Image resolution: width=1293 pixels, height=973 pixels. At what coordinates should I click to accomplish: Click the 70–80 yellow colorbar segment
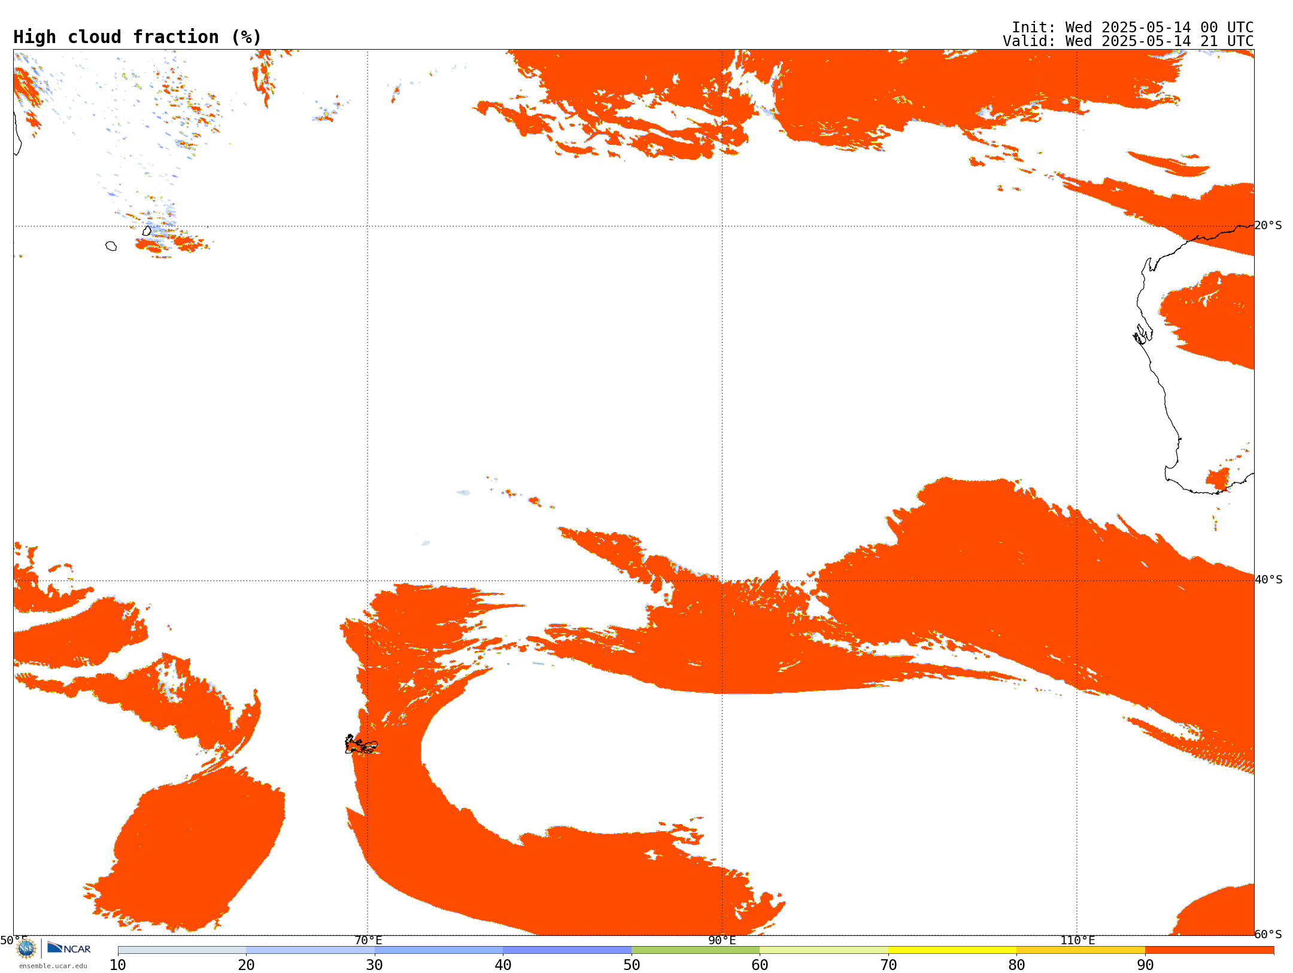pos(952,950)
